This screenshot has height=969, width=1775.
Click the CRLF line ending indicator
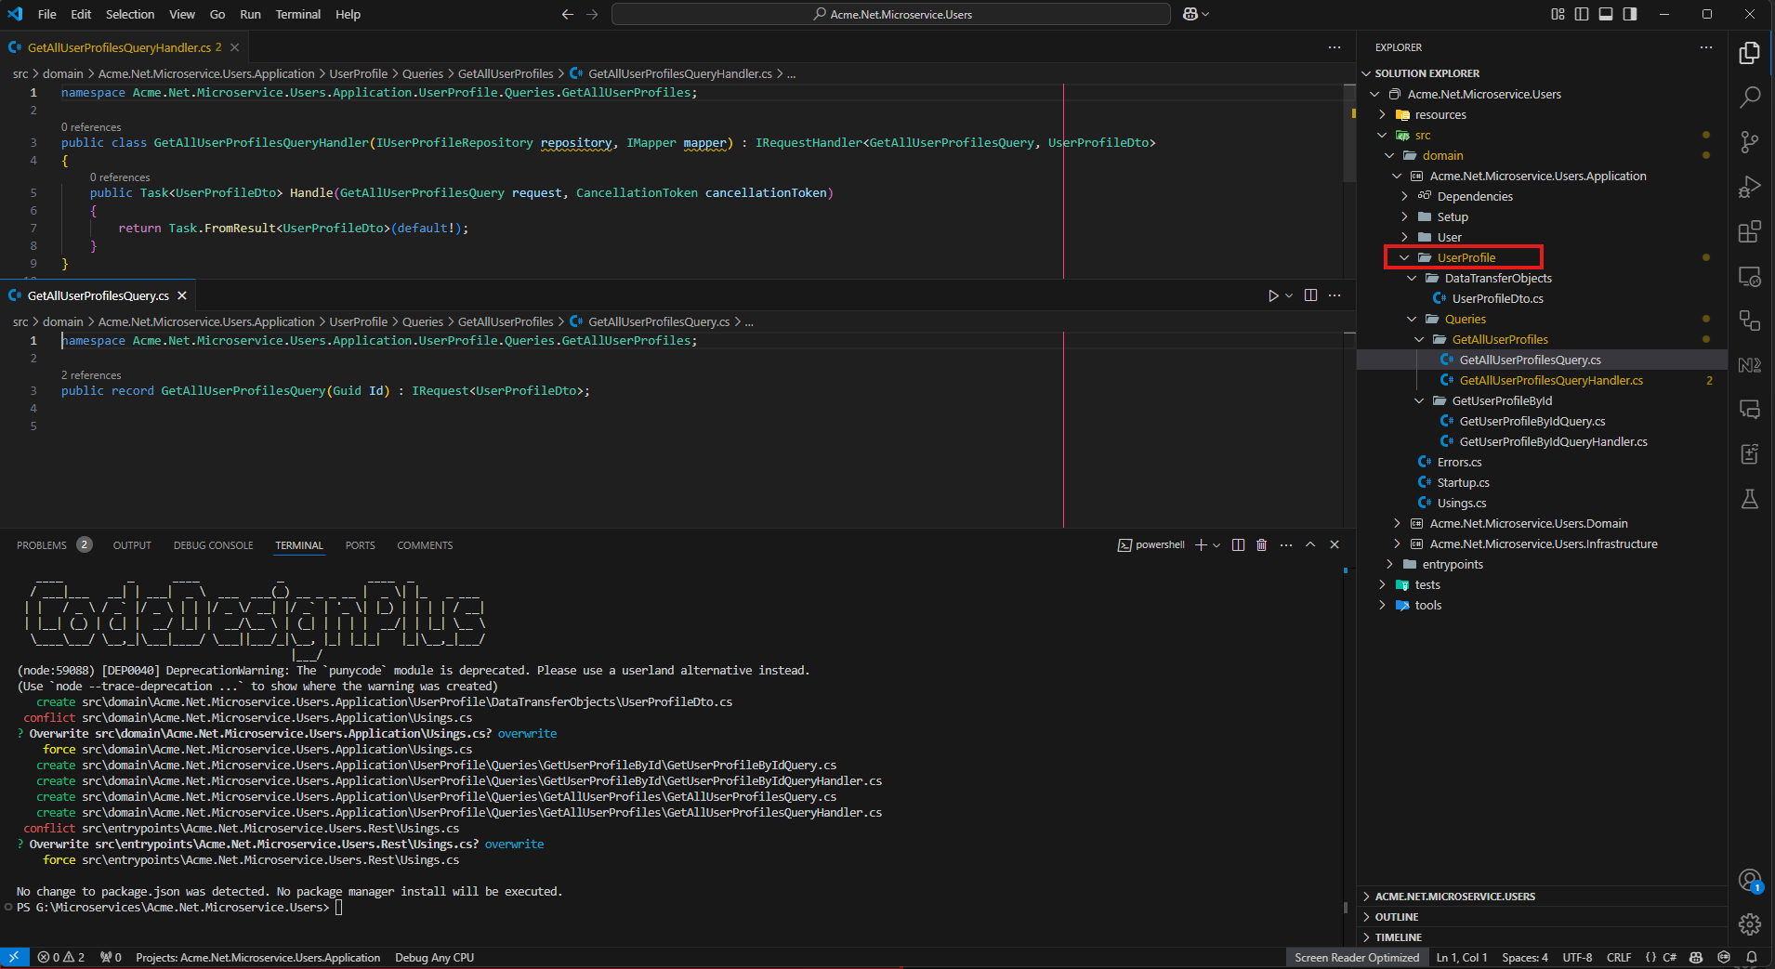point(1619,957)
